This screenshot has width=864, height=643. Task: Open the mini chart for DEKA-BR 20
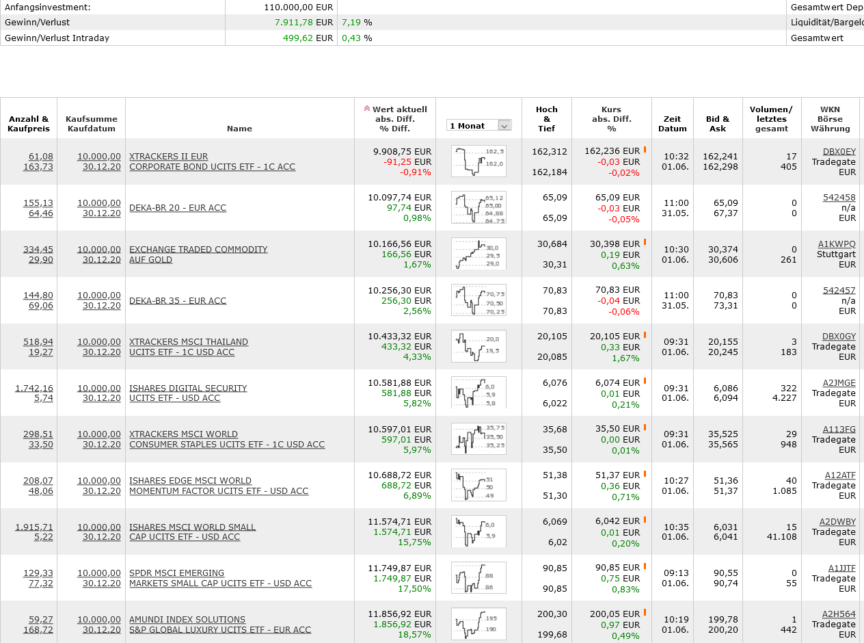coord(478,208)
